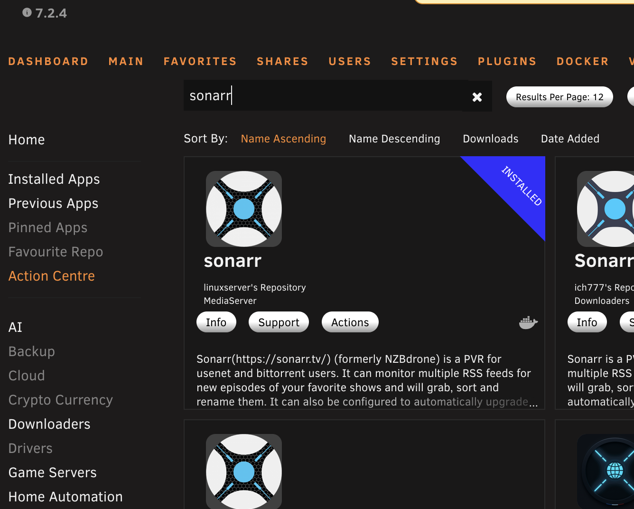Click linuxserver's Repository text
The width and height of the screenshot is (634, 509).
tap(255, 288)
